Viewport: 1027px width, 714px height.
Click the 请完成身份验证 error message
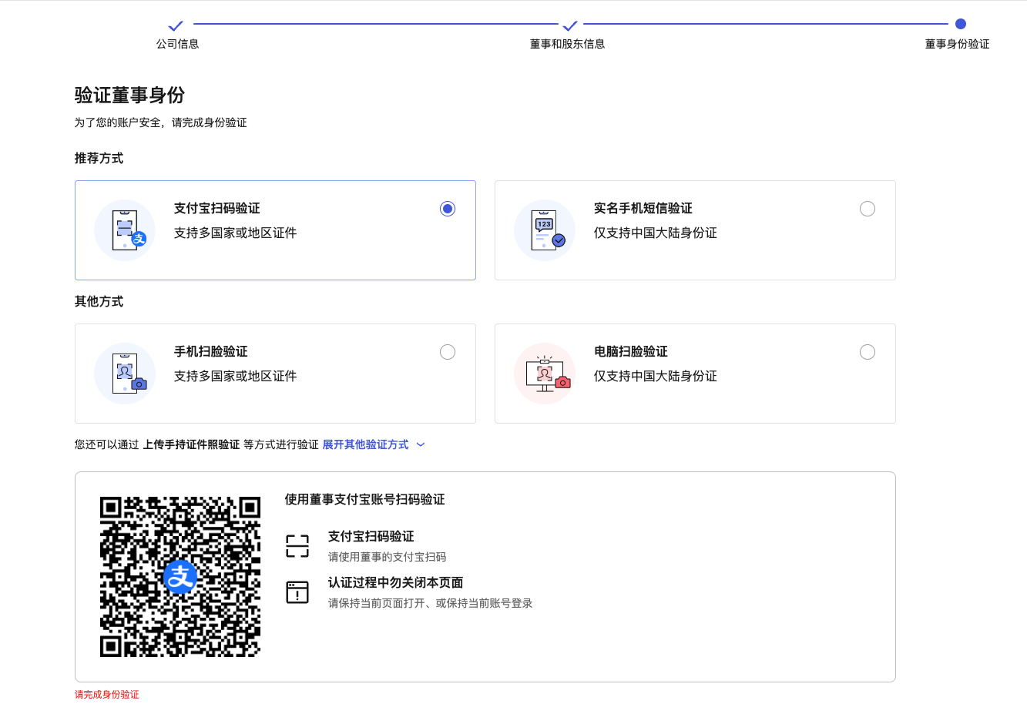(106, 694)
